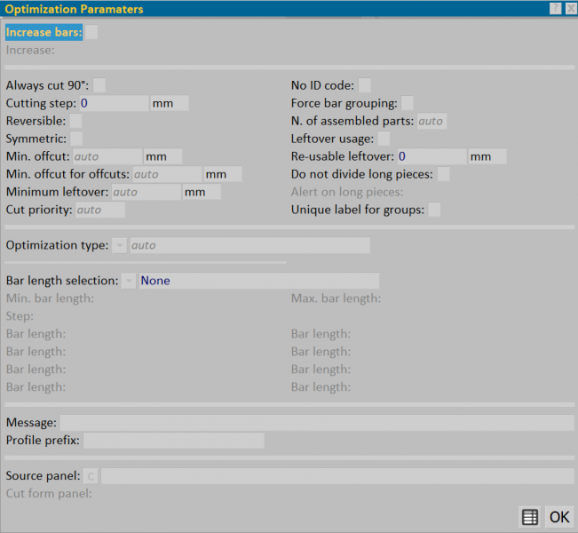The width and height of the screenshot is (578, 533).
Task: Click the Min. offcut mm unit selector
Action: click(163, 156)
